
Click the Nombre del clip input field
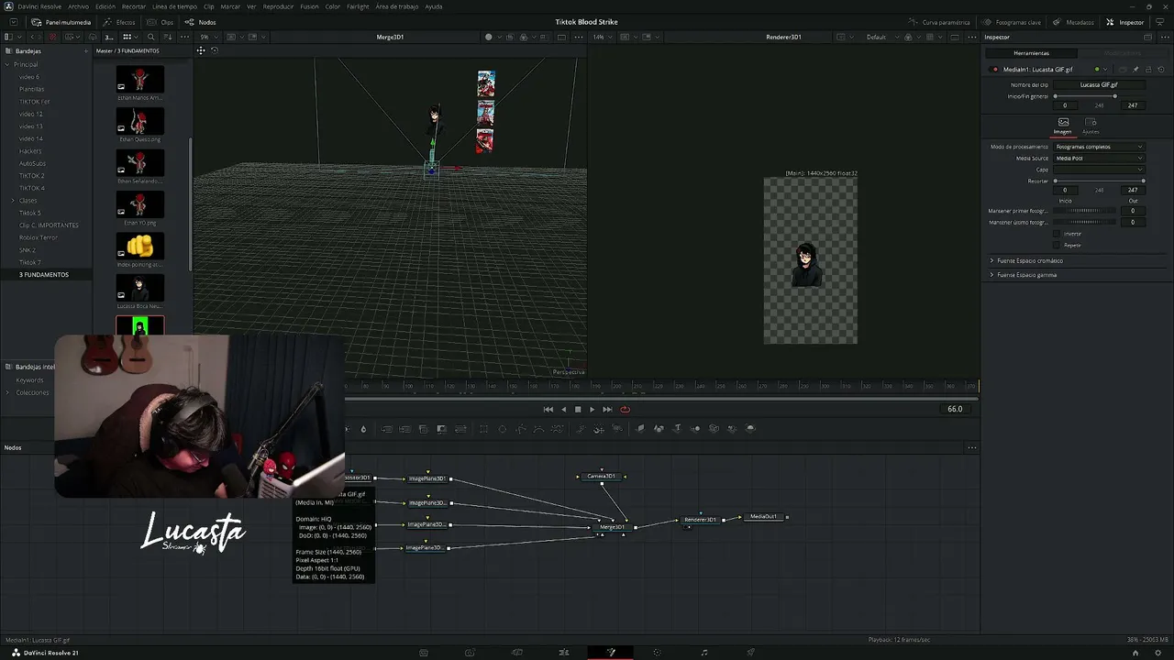pos(1099,84)
